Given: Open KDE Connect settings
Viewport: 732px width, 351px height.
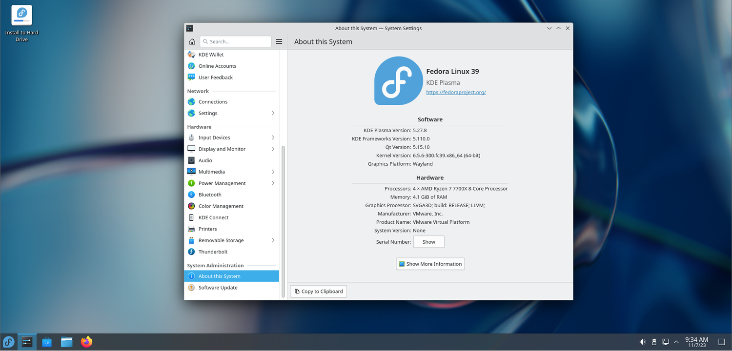Looking at the screenshot, I should 231,217.
